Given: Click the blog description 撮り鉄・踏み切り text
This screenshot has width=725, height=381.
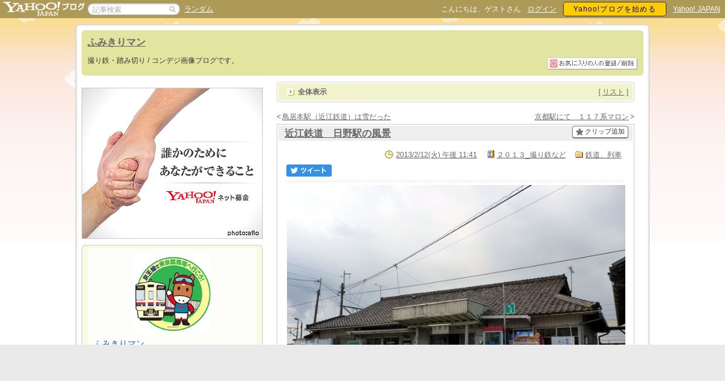Looking at the screenshot, I should click(x=163, y=60).
